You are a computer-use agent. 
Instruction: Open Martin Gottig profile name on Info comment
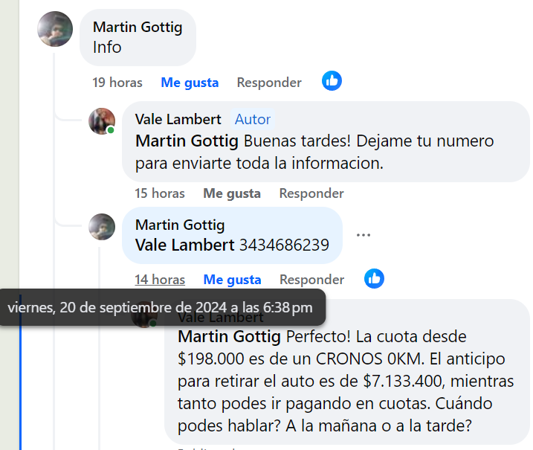point(138,28)
